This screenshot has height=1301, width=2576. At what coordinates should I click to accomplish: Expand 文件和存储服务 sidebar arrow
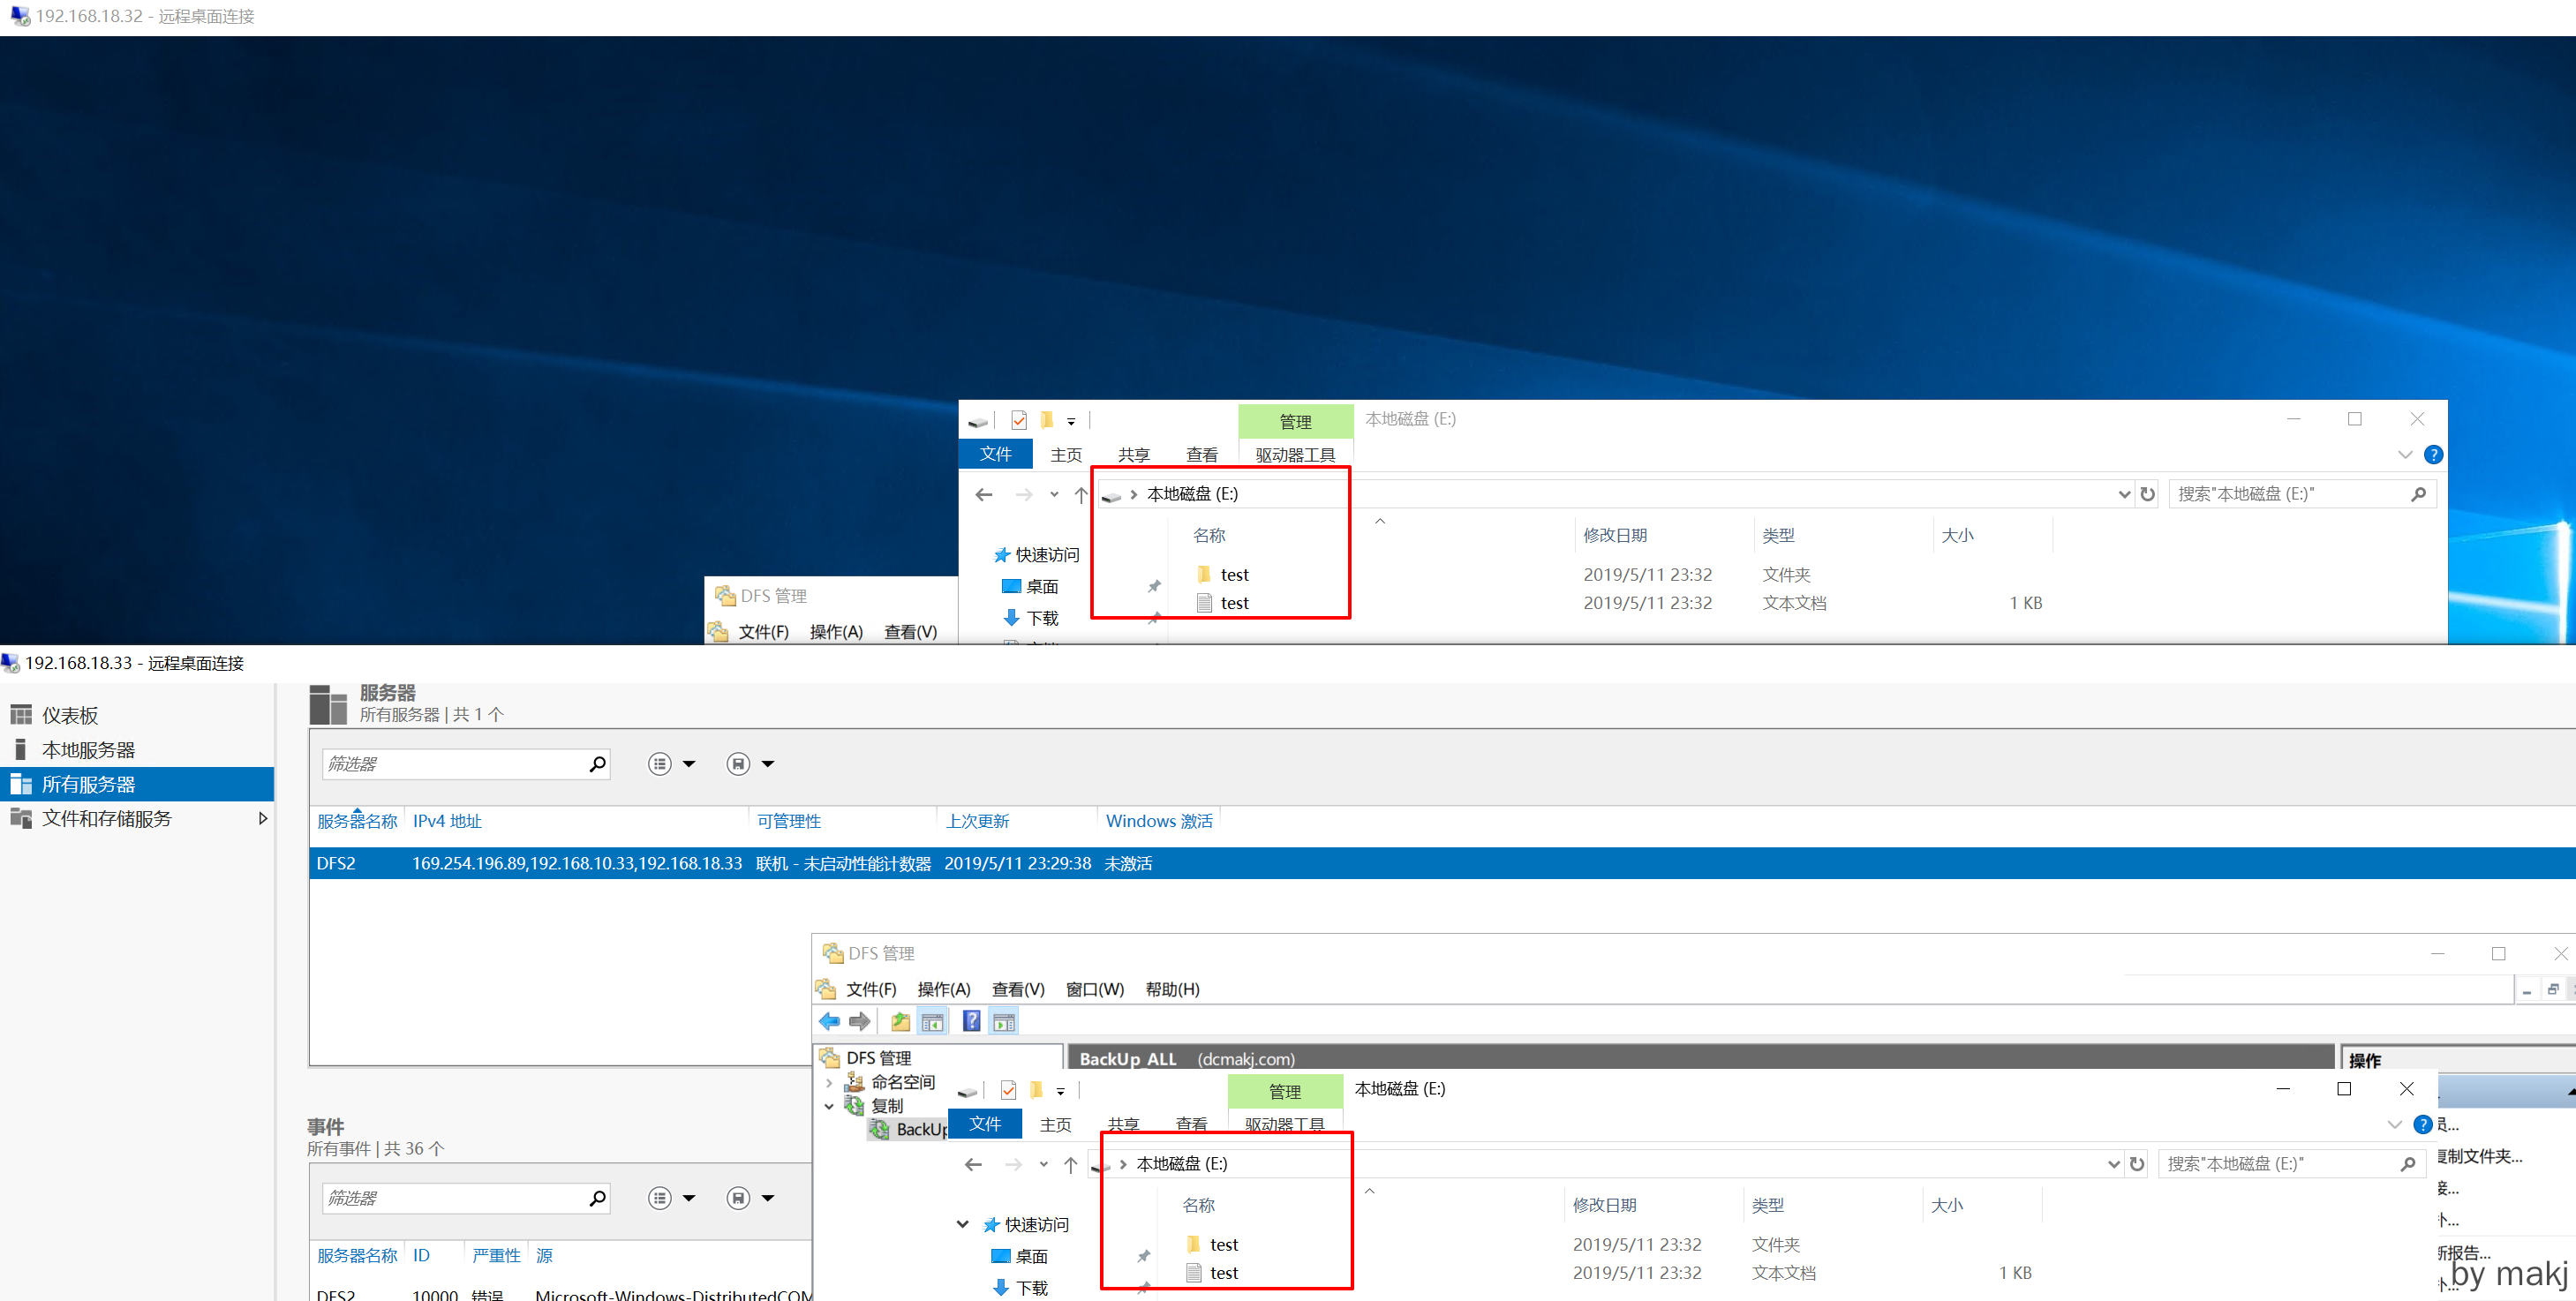point(262,818)
